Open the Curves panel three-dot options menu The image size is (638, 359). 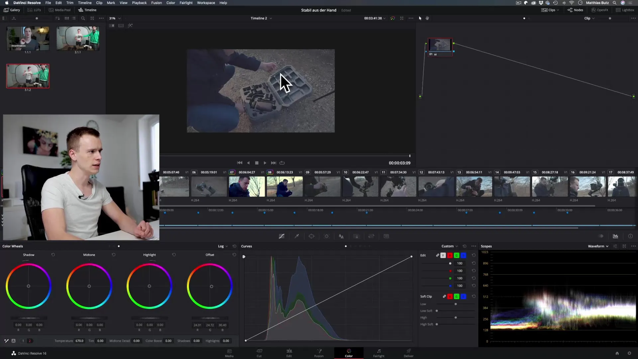click(x=474, y=246)
